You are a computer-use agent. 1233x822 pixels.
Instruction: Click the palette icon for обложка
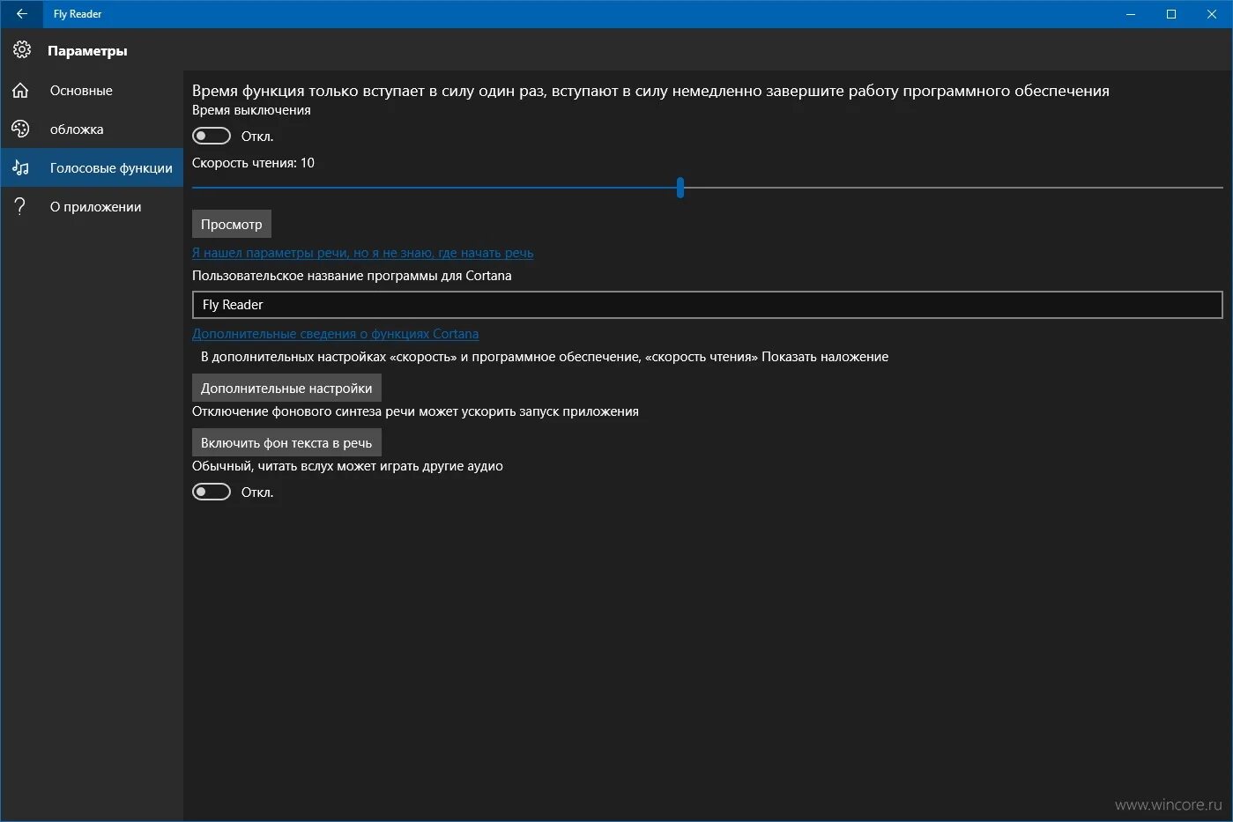21,129
